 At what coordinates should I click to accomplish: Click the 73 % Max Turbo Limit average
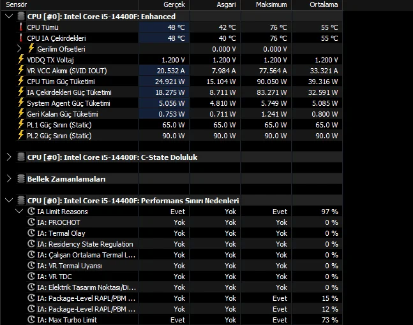point(330,320)
